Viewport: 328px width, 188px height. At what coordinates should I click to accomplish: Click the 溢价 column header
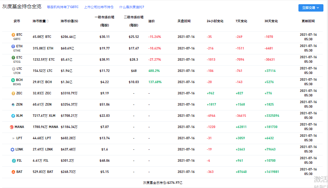click(151, 21)
